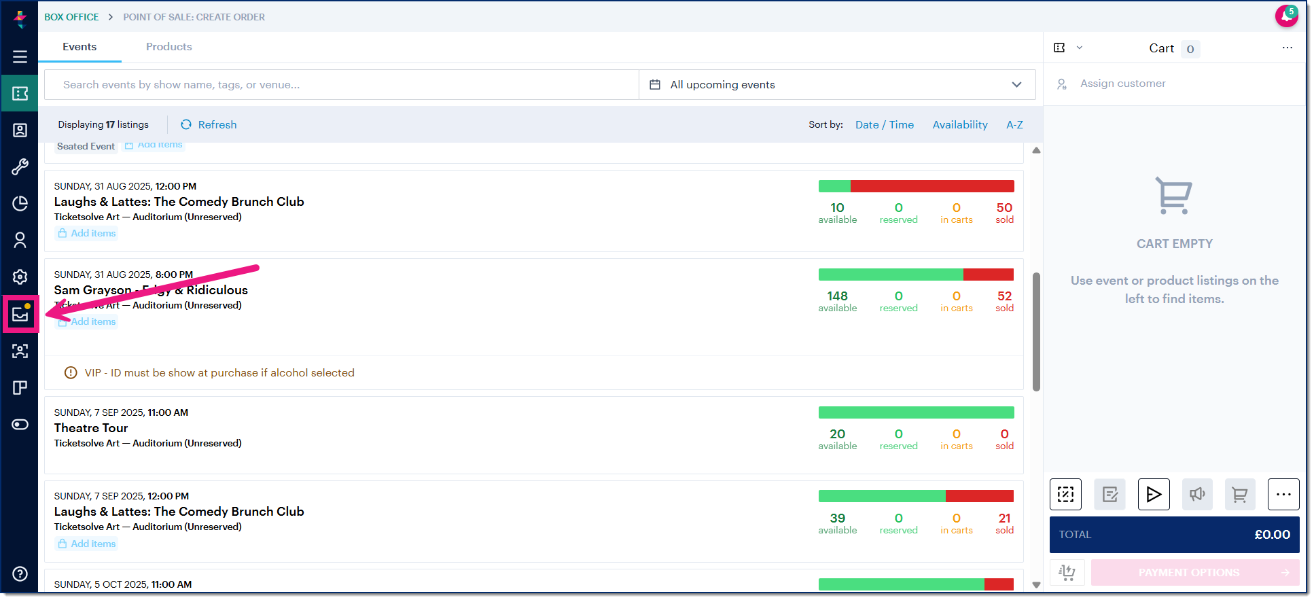Screen dimensions: 1314x600
Task: Select the Box Office ticket sidebar icon
Action: click(x=20, y=93)
